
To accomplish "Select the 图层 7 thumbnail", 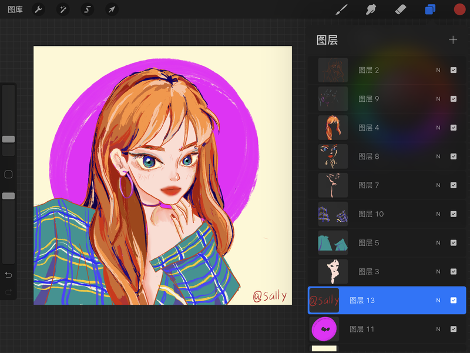I will [x=333, y=185].
